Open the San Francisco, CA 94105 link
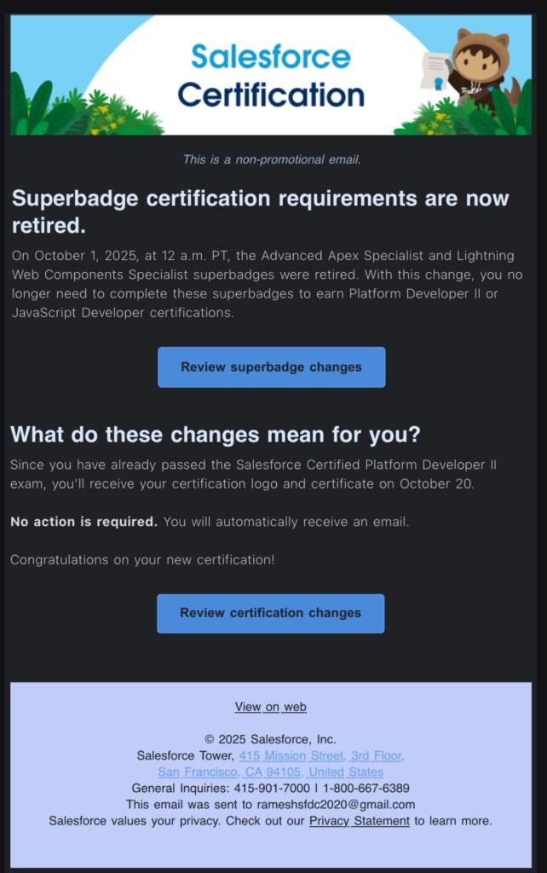Viewport: 547px width, 873px height. (x=270, y=772)
